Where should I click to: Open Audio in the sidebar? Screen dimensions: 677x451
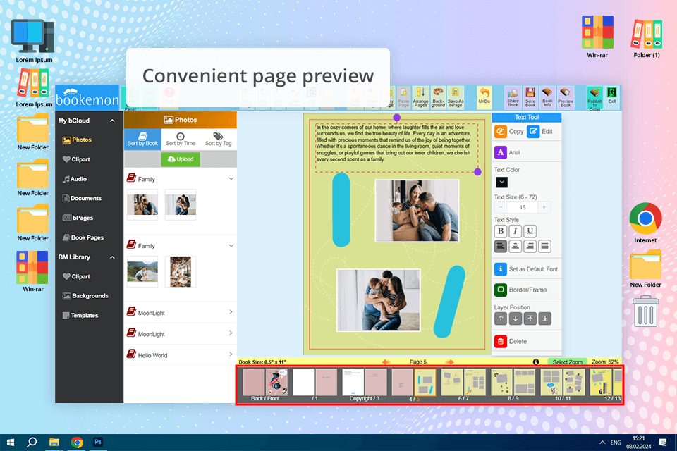(75, 179)
